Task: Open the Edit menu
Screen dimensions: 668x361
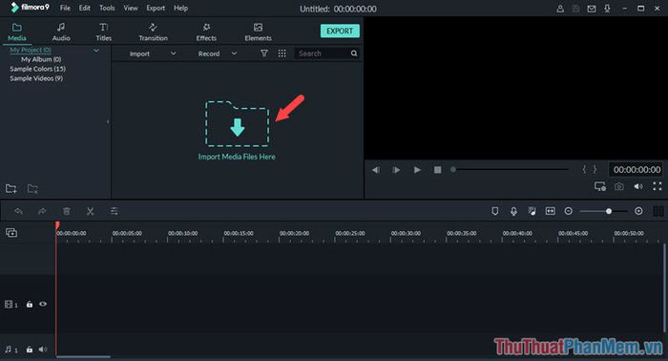Action: click(x=84, y=8)
